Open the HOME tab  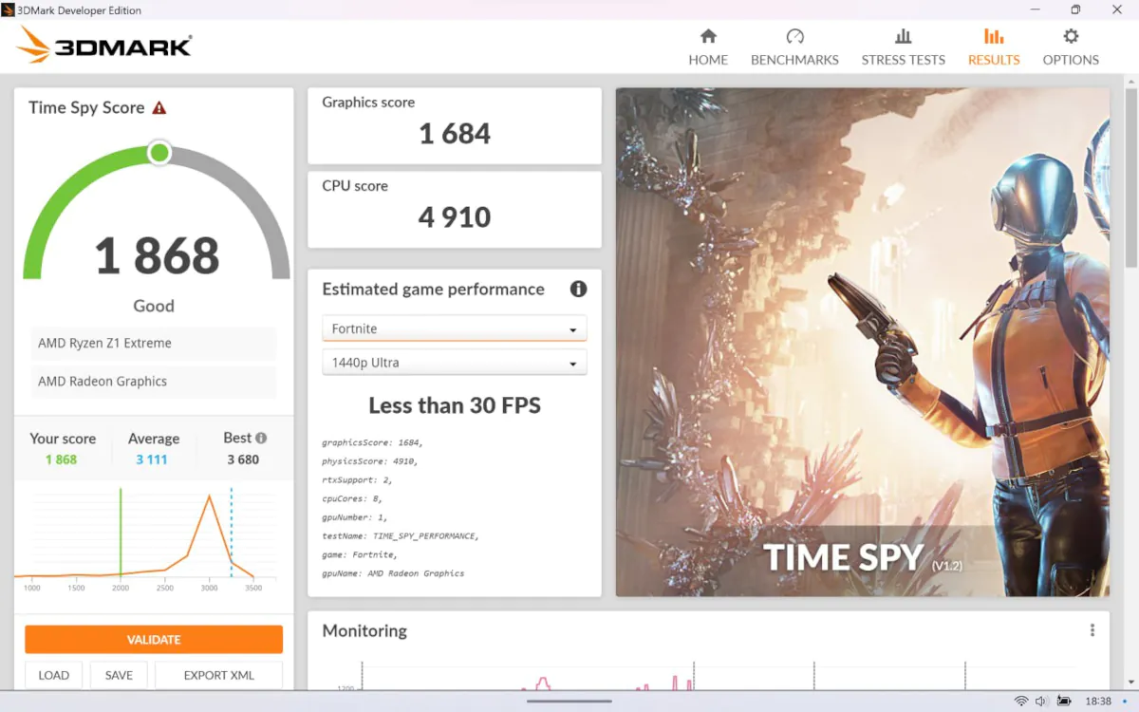[708, 47]
